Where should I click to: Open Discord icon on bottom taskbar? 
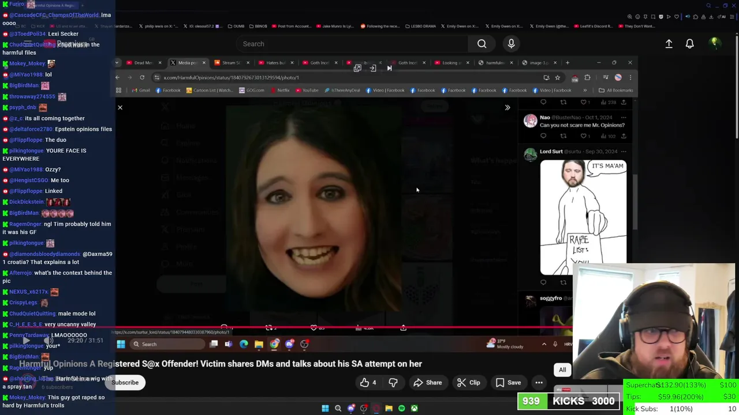click(351, 408)
